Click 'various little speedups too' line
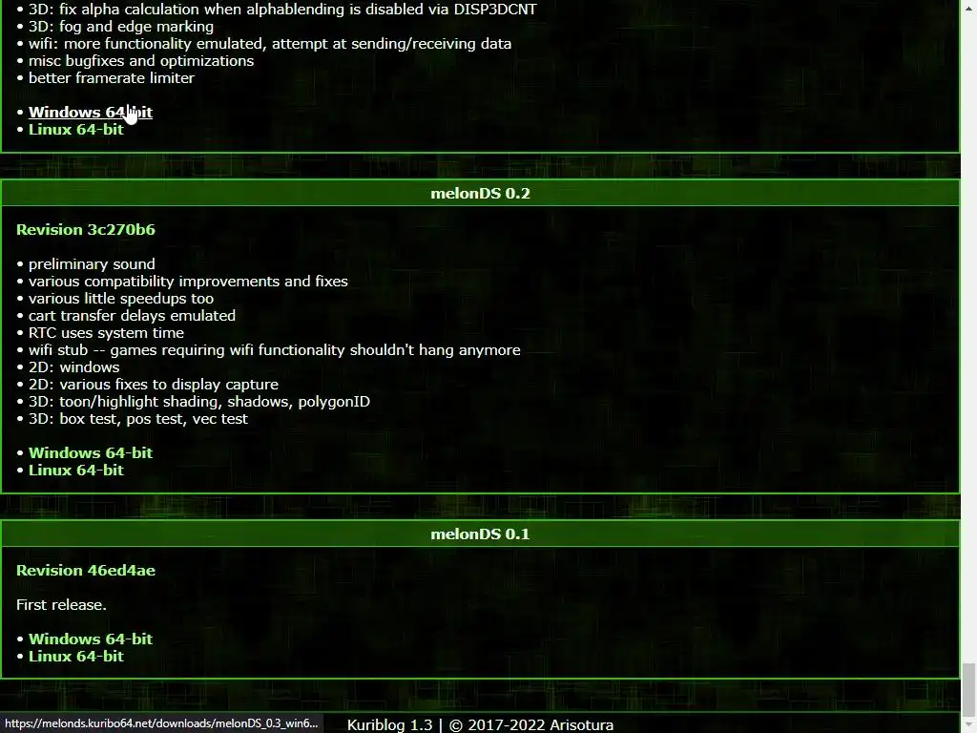 click(121, 299)
